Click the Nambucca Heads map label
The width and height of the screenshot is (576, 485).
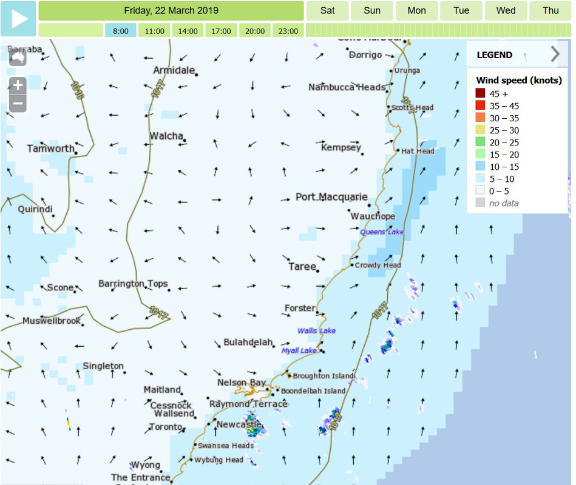pos(347,87)
